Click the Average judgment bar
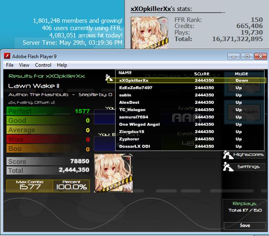269x236 pixels. pyautogui.click(x=48, y=130)
